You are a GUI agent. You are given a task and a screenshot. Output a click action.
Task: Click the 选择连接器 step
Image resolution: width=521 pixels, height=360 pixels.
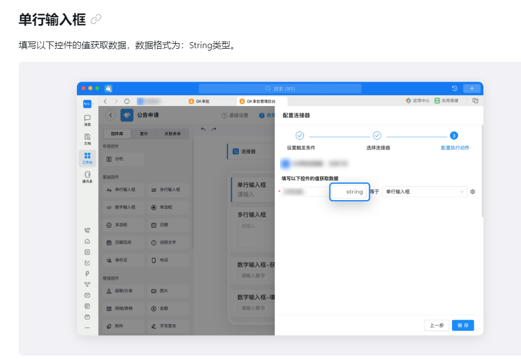pos(378,141)
